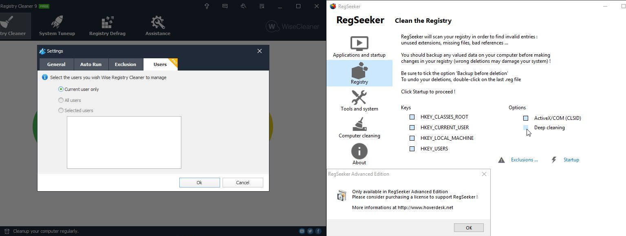The width and height of the screenshot is (626, 236).
Task: Click the Settings dialog title icon
Action: (42, 51)
